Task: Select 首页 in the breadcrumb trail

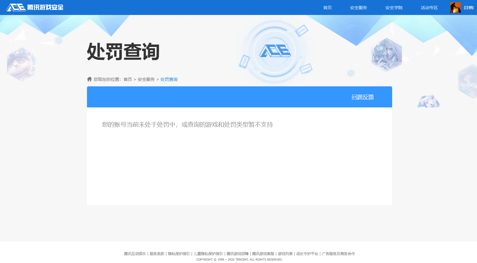Action: pyautogui.click(x=127, y=79)
